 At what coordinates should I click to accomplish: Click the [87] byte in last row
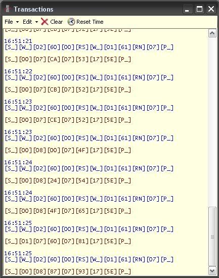[x=54, y=271]
